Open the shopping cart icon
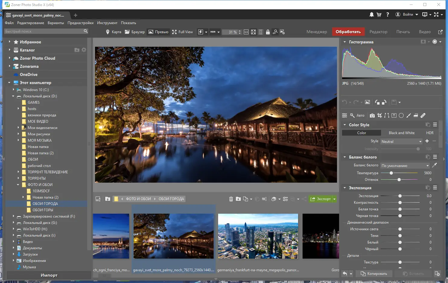This screenshot has height=283, width=448. (379, 14)
